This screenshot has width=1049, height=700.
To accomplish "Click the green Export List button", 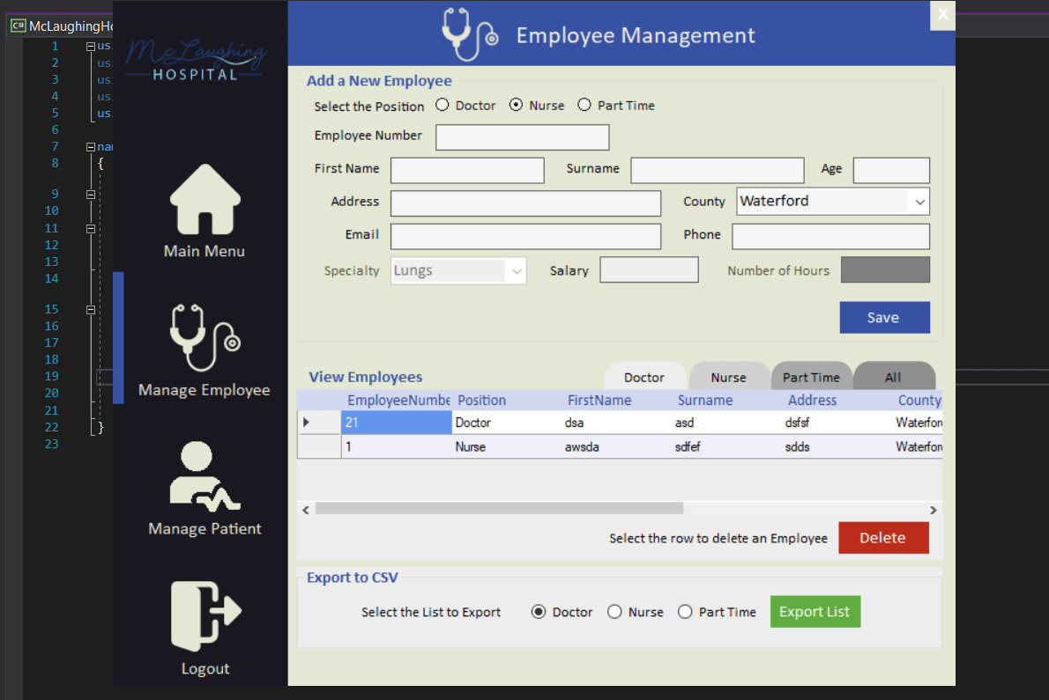I will coord(815,611).
